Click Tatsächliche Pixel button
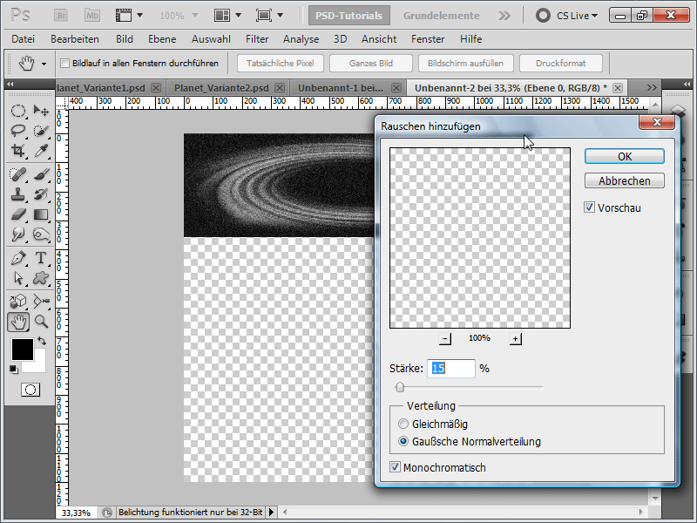 (280, 63)
